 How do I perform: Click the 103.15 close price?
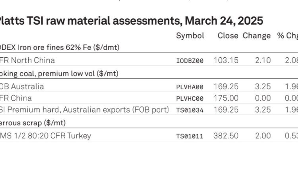pyautogui.click(x=226, y=60)
